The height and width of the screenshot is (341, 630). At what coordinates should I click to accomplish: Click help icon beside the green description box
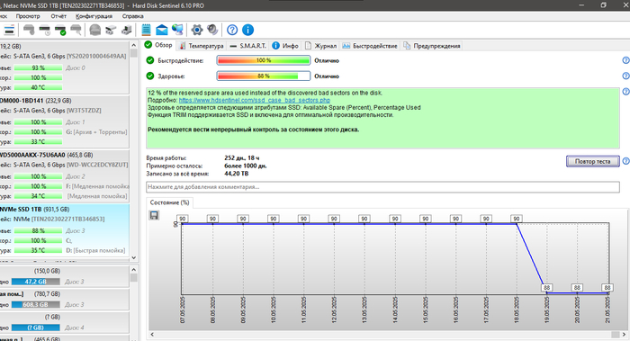(625, 92)
